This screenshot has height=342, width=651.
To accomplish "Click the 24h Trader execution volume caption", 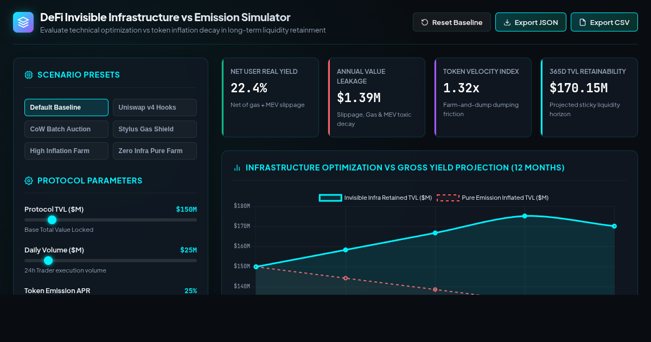I will tap(65, 270).
